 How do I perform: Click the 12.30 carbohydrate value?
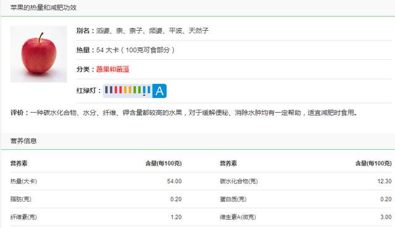coord(385,181)
